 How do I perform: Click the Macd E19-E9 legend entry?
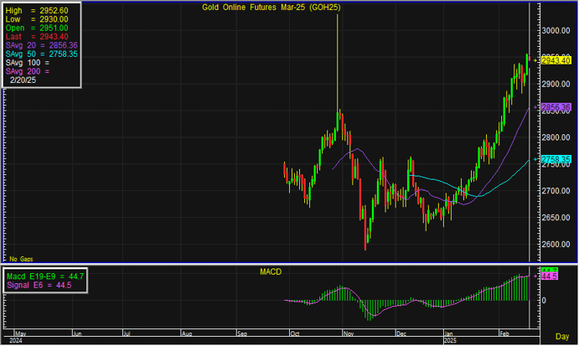point(42,275)
